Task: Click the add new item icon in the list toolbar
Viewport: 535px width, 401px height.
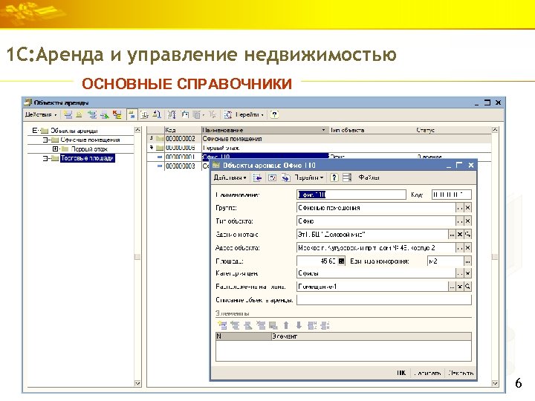Action: [68, 114]
